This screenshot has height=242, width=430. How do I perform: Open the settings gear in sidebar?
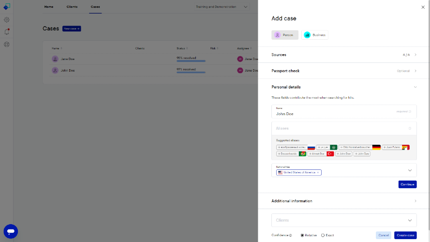point(7,20)
